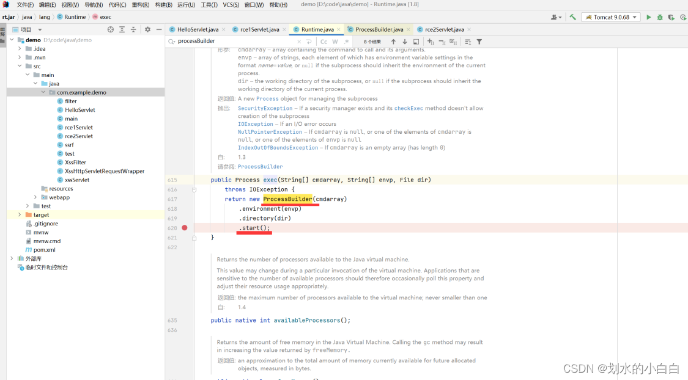The image size is (688, 380).
Task: Click the exec breadcrumb
Action: tap(102, 17)
